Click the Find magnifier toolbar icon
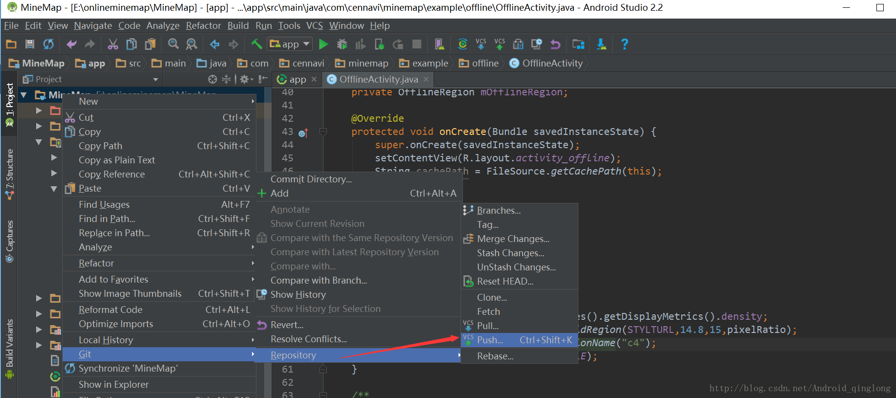The width and height of the screenshot is (896, 398). [x=173, y=44]
